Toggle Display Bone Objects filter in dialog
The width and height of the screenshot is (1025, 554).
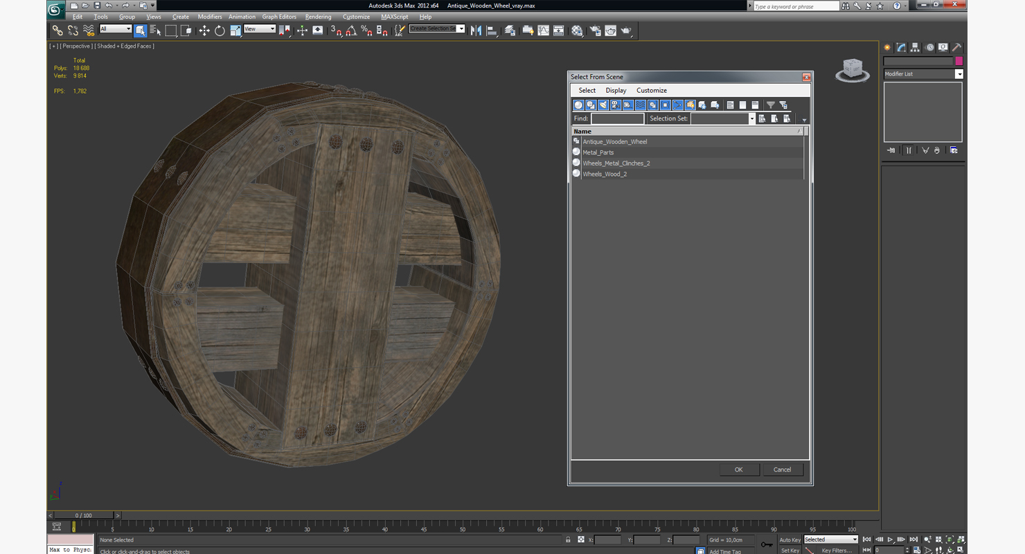(678, 105)
